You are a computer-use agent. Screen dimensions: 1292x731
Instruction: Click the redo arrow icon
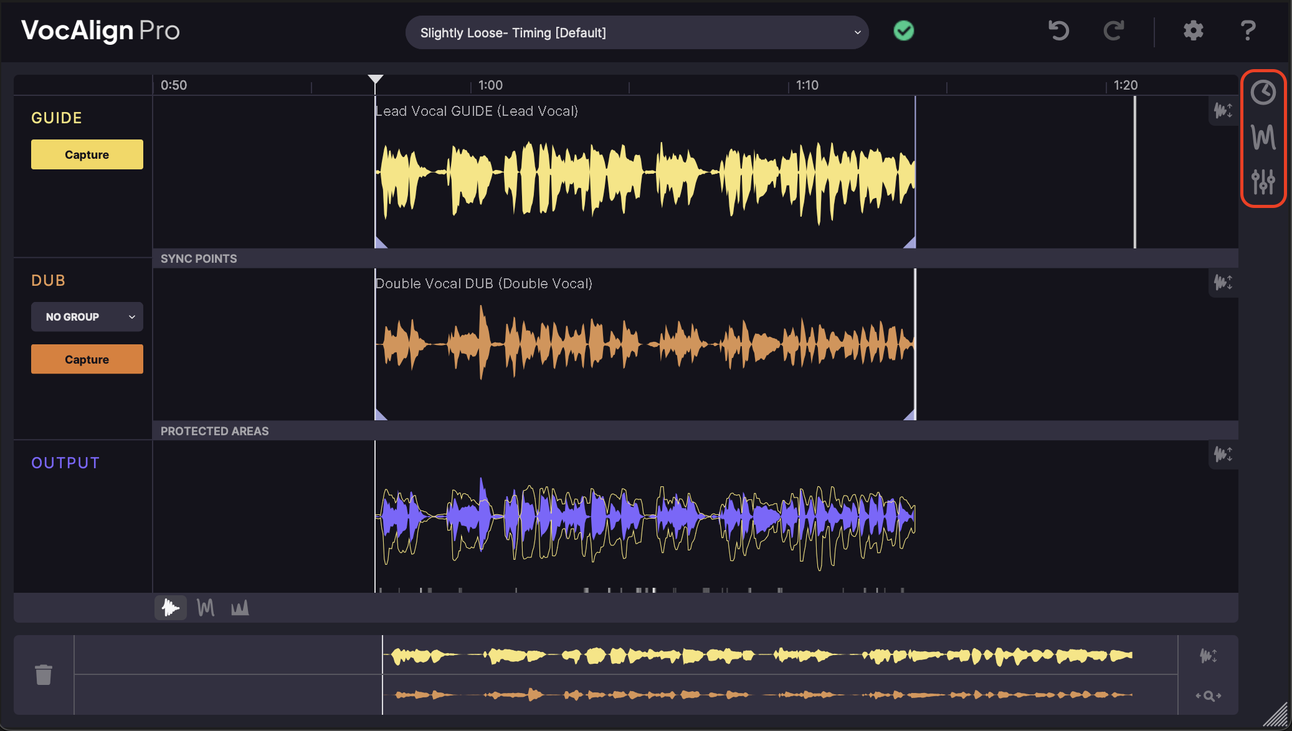(x=1114, y=31)
